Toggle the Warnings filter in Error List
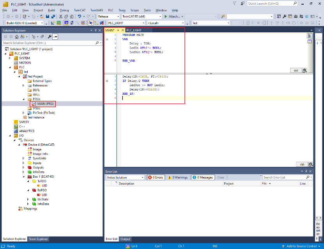Viewport: 324px width, 249px height. (177, 177)
